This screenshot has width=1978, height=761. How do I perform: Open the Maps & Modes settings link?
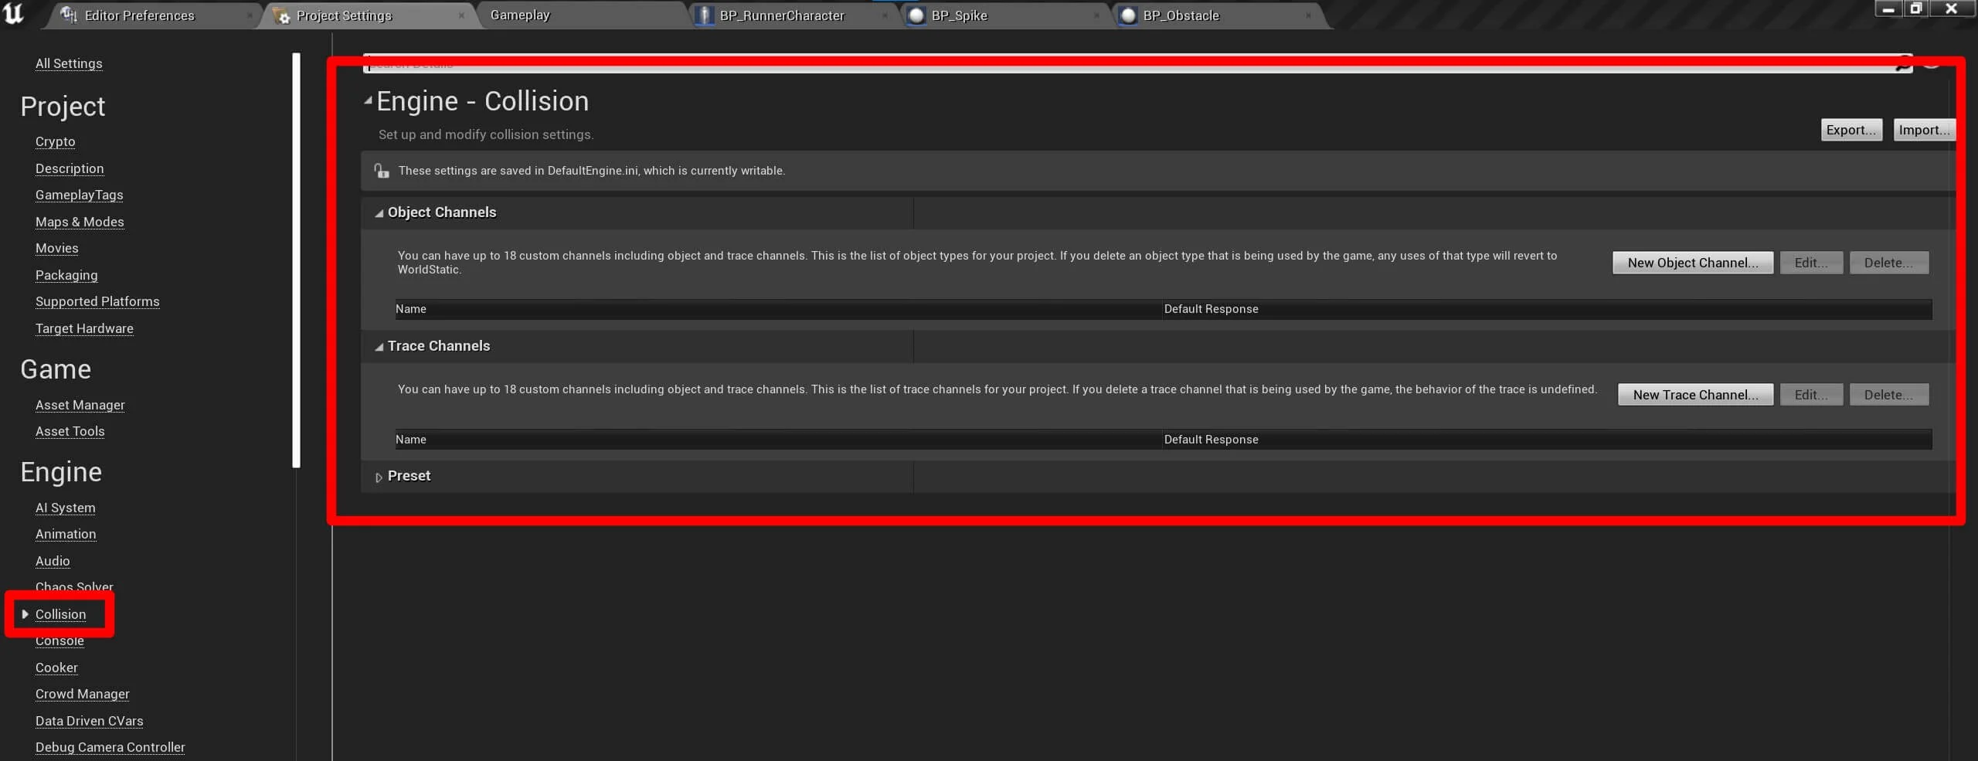80,222
